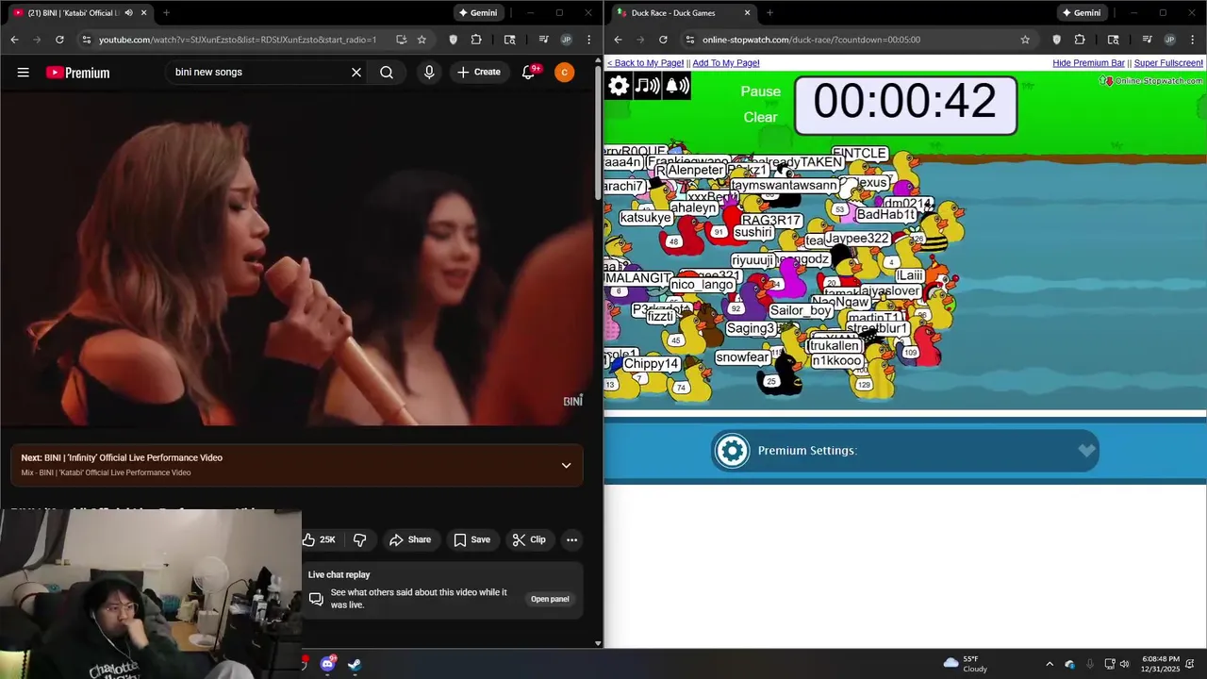Toggle Duck Race bell sound alerts
The image size is (1207, 679).
tap(677, 86)
